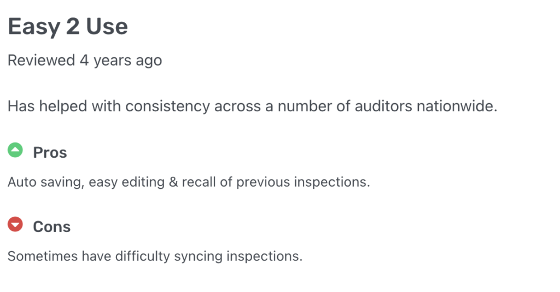Viewport: 560px width, 292px height.
Task: Click the red down-arrow Cons icon
Action: point(15,224)
